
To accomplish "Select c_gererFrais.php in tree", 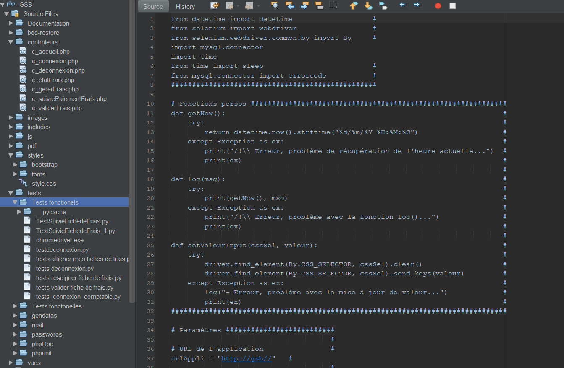I will coord(55,89).
